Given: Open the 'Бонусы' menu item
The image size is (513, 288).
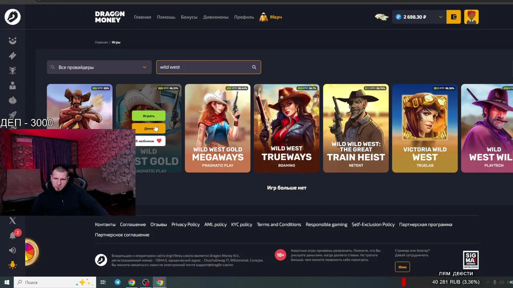Looking at the screenshot, I should pyautogui.click(x=189, y=17).
